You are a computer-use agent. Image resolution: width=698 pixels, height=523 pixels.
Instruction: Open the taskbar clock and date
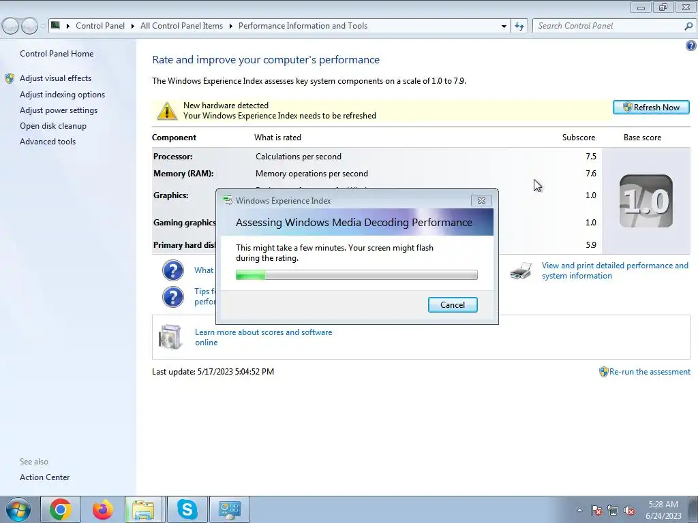click(x=663, y=510)
